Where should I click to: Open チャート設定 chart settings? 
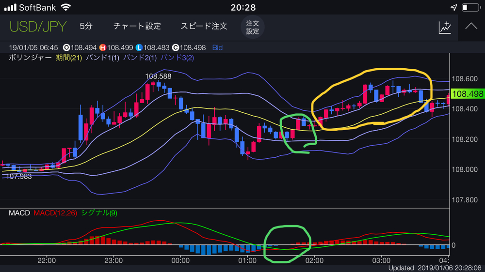pyautogui.click(x=137, y=26)
